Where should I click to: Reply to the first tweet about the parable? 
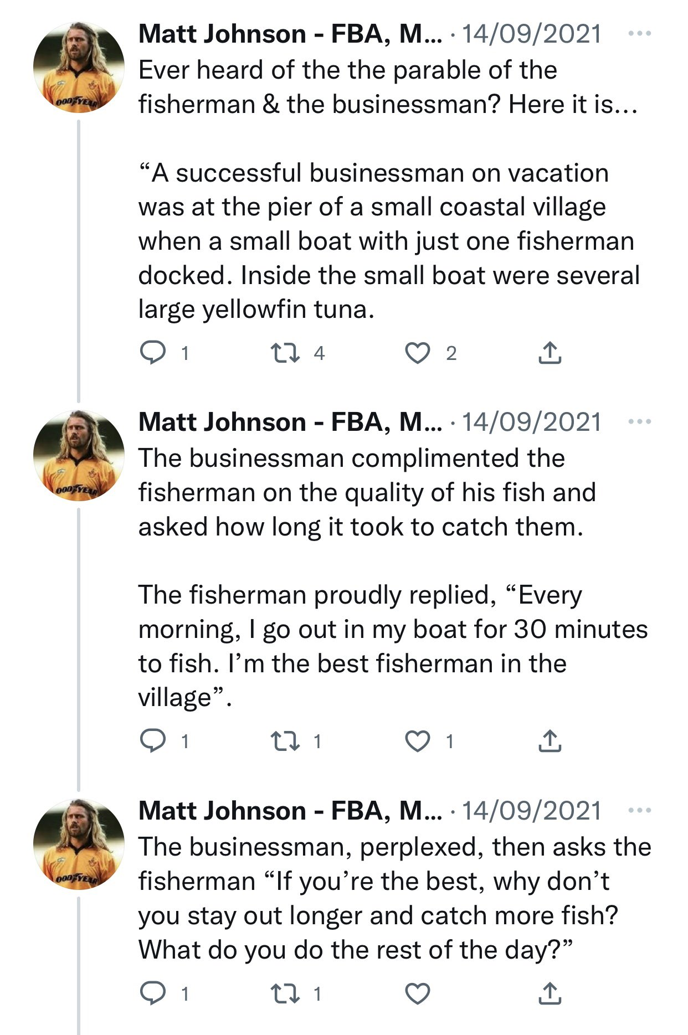[152, 353]
